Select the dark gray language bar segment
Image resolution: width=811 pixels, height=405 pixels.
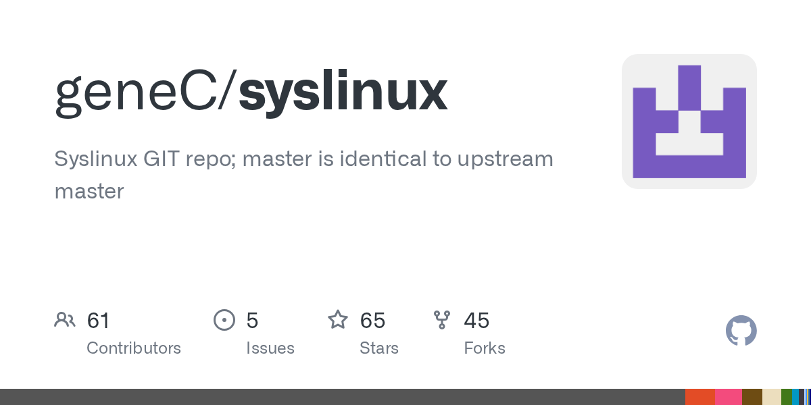pos(343,397)
